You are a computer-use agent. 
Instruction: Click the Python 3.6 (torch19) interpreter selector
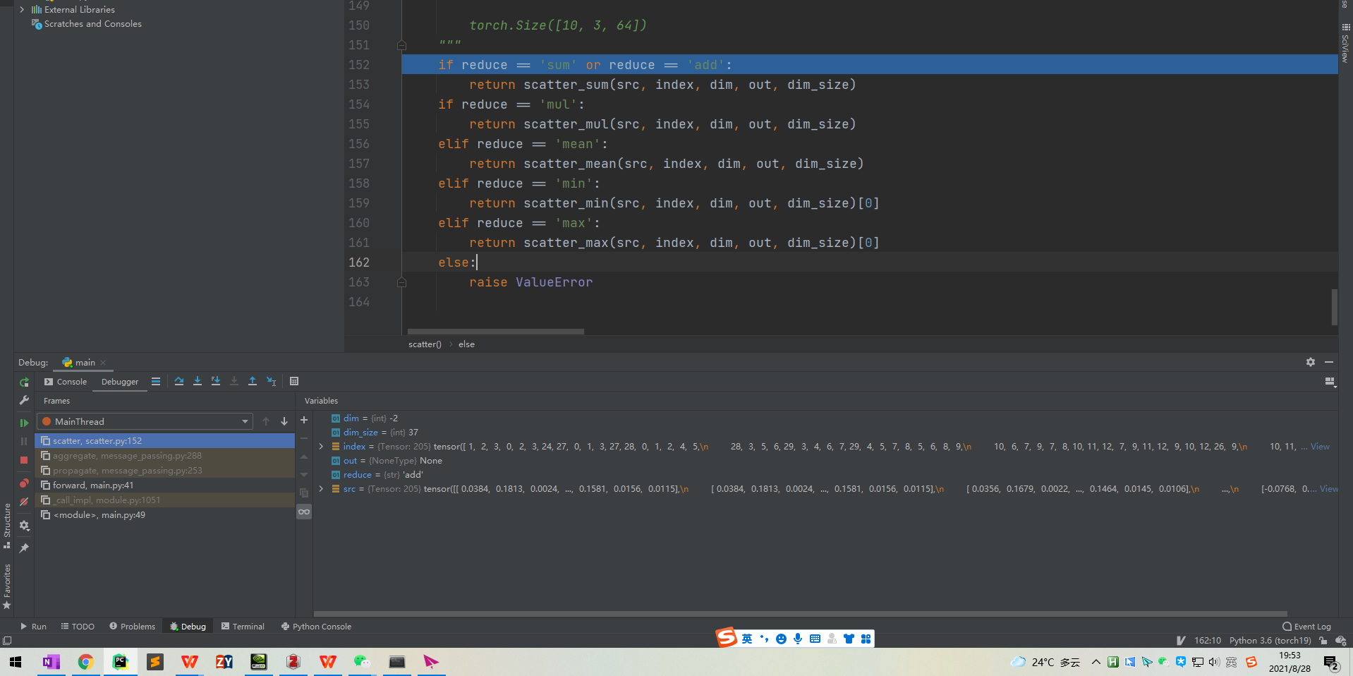click(1270, 641)
